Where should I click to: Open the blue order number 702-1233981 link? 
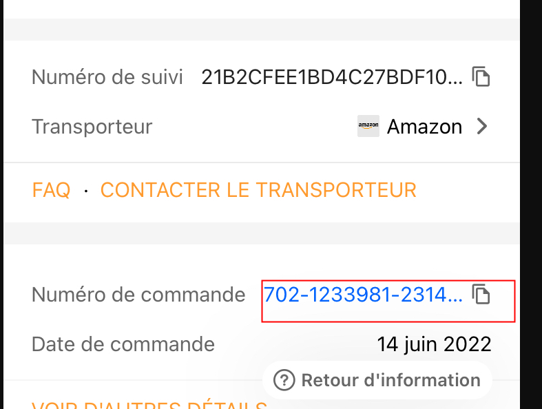363,295
